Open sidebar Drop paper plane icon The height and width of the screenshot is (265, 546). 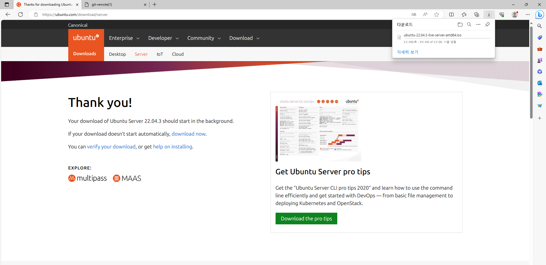pyautogui.click(x=539, y=106)
